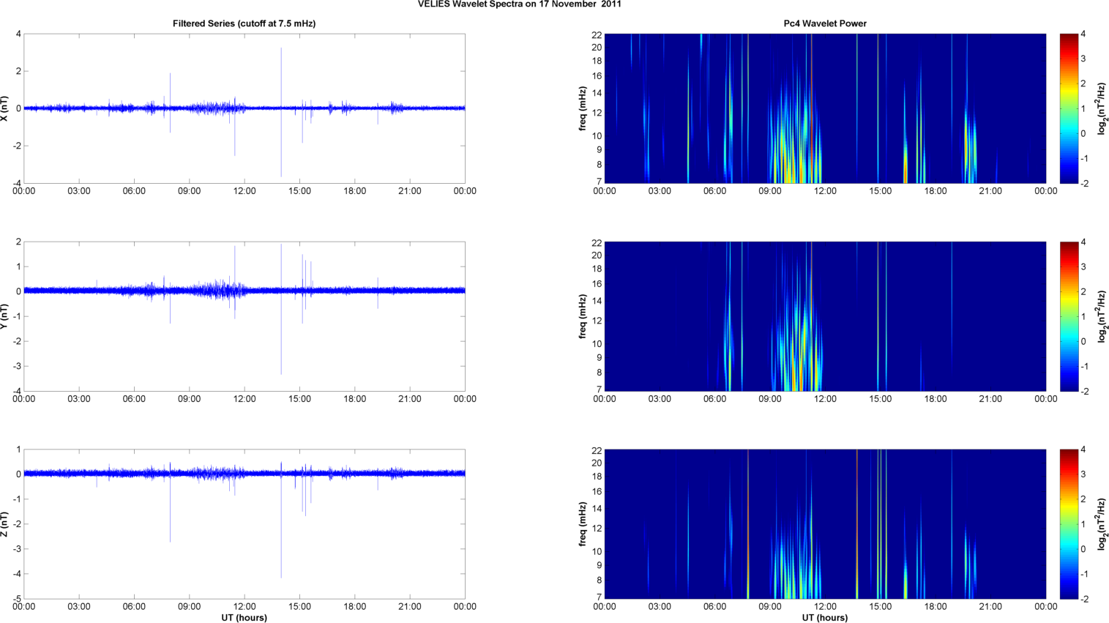Click UT (hours) label under Z series plot
The width and height of the screenshot is (1109, 623).
(244, 617)
